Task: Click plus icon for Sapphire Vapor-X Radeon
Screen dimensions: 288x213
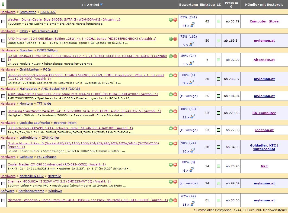Action: tap(171, 75)
